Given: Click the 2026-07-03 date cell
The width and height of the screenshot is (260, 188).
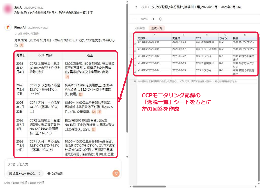Looking at the screenshot, I should pos(183,65).
